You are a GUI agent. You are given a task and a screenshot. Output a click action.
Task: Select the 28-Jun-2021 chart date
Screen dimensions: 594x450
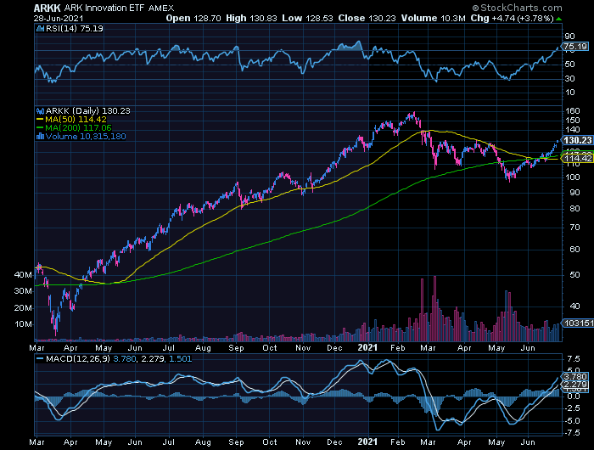coord(59,18)
